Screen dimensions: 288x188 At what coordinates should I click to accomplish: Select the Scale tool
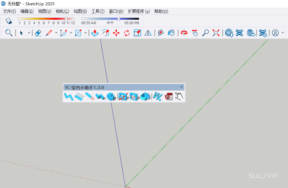(138, 33)
